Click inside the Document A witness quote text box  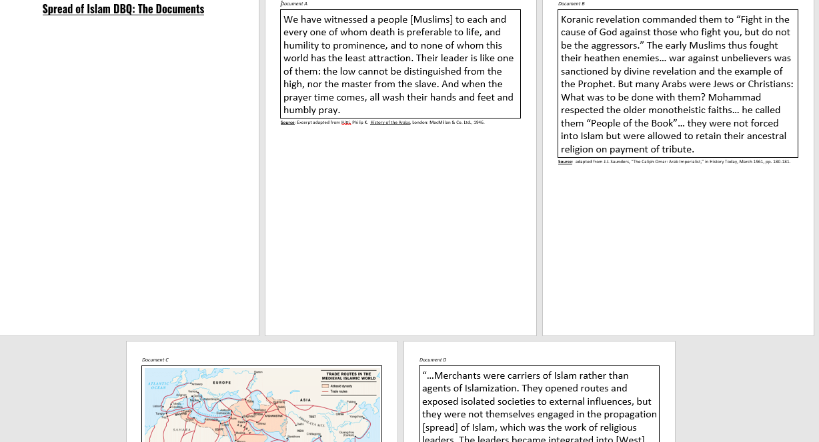pyautogui.click(x=399, y=63)
